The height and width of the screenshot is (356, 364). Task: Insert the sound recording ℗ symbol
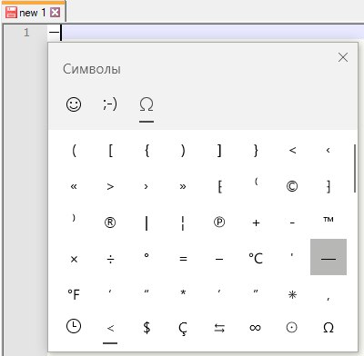pos(219,222)
